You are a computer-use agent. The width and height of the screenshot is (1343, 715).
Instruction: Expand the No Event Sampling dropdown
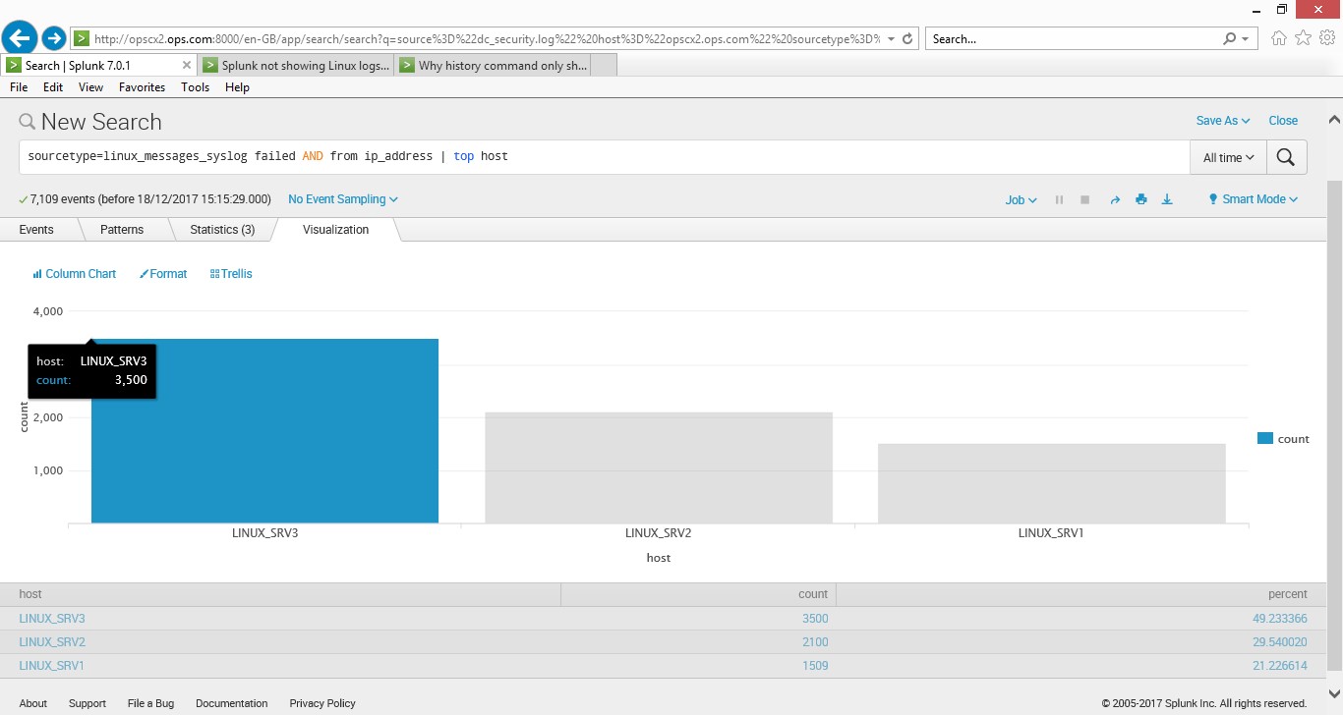pyautogui.click(x=342, y=199)
